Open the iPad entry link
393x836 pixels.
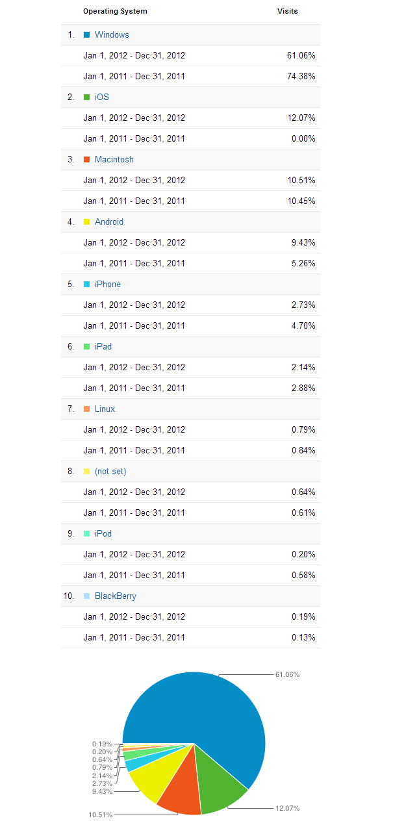[103, 347]
